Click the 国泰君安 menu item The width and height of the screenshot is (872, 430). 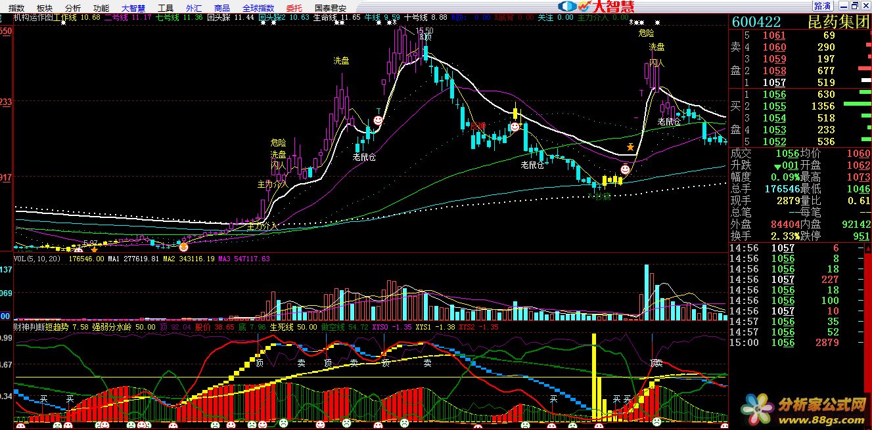pyautogui.click(x=331, y=8)
